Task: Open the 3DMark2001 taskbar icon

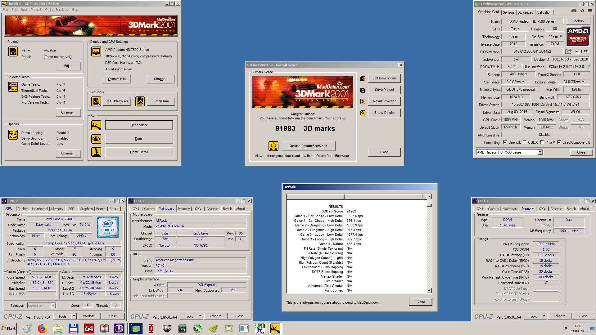Action: (275, 328)
